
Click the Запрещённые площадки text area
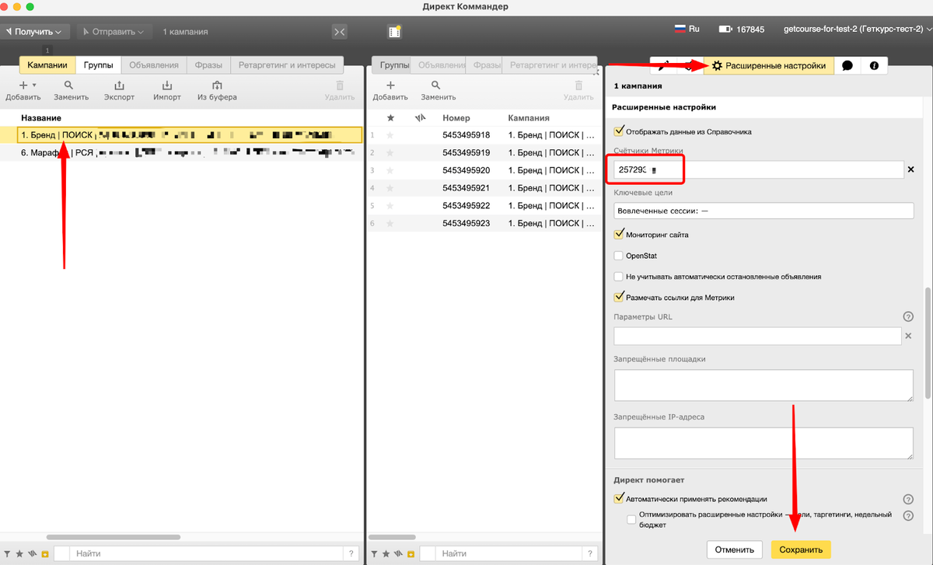pos(764,385)
